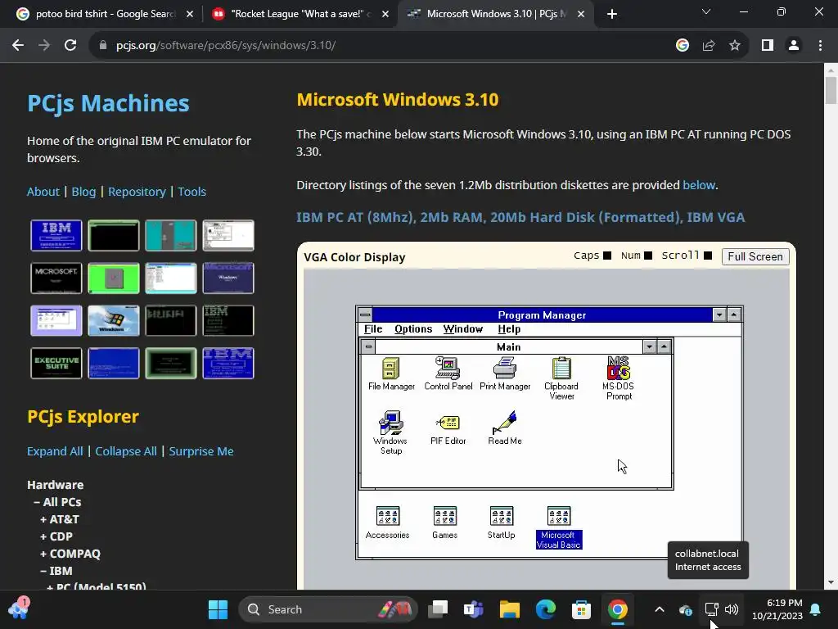Open the MICROSOFT black machine thumbnail

point(56,278)
